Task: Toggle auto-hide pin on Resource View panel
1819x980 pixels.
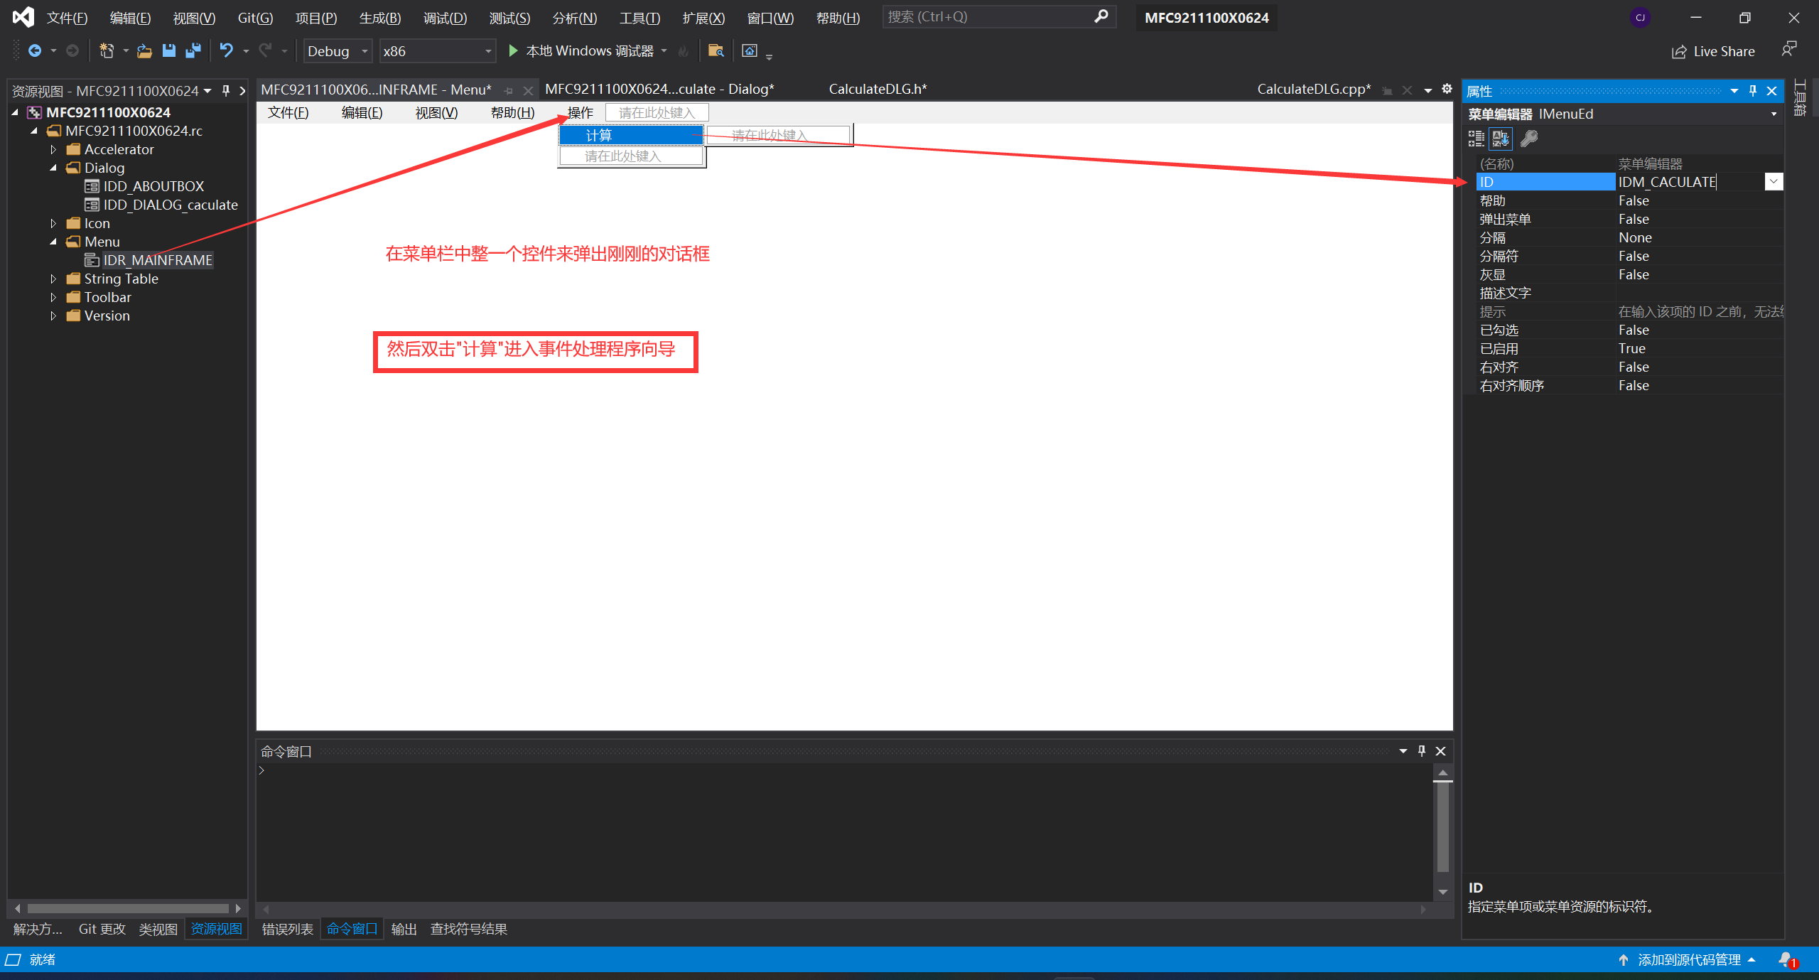Action: click(x=226, y=90)
